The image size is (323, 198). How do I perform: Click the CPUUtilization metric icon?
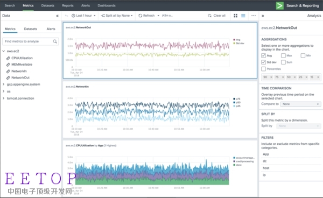coord(8,58)
